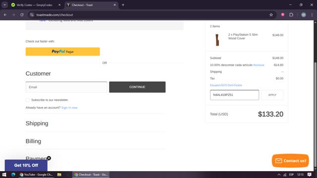The image size is (317, 178).
Task: Click the Total $133.20 amount
Action: pyautogui.click(x=270, y=114)
